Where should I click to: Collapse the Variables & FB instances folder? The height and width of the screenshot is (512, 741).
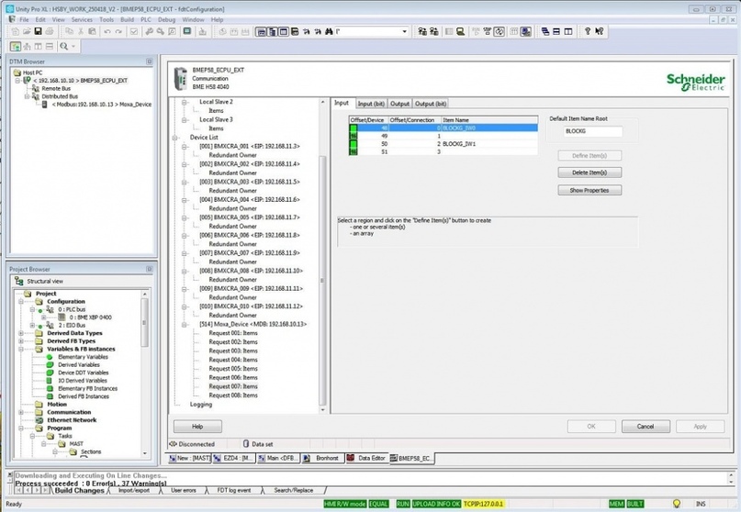pyautogui.click(x=21, y=349)
